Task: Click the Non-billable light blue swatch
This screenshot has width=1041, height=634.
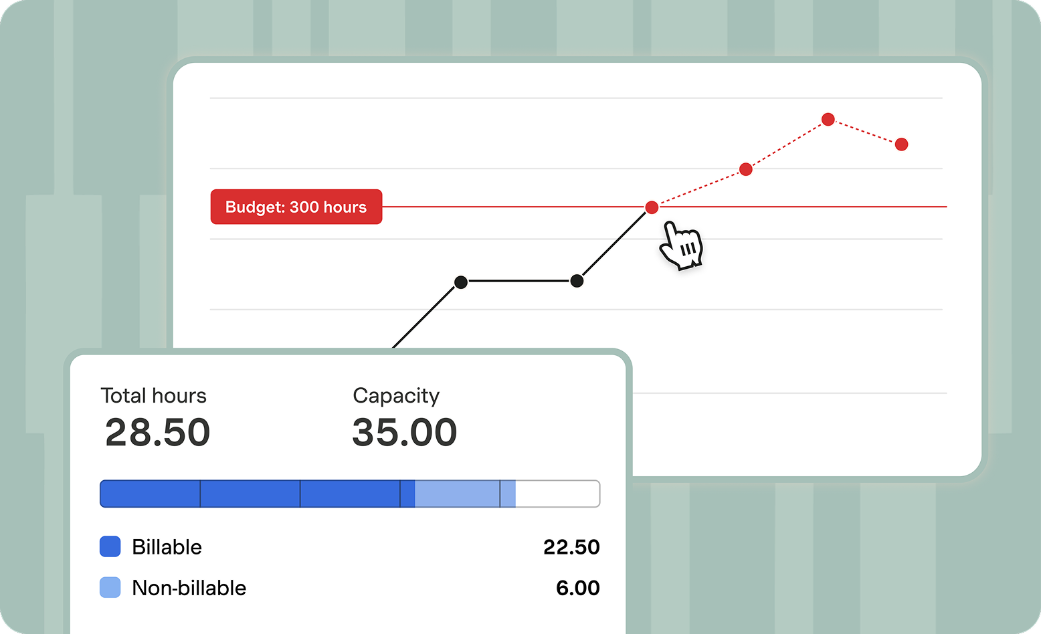Action: 110,588
